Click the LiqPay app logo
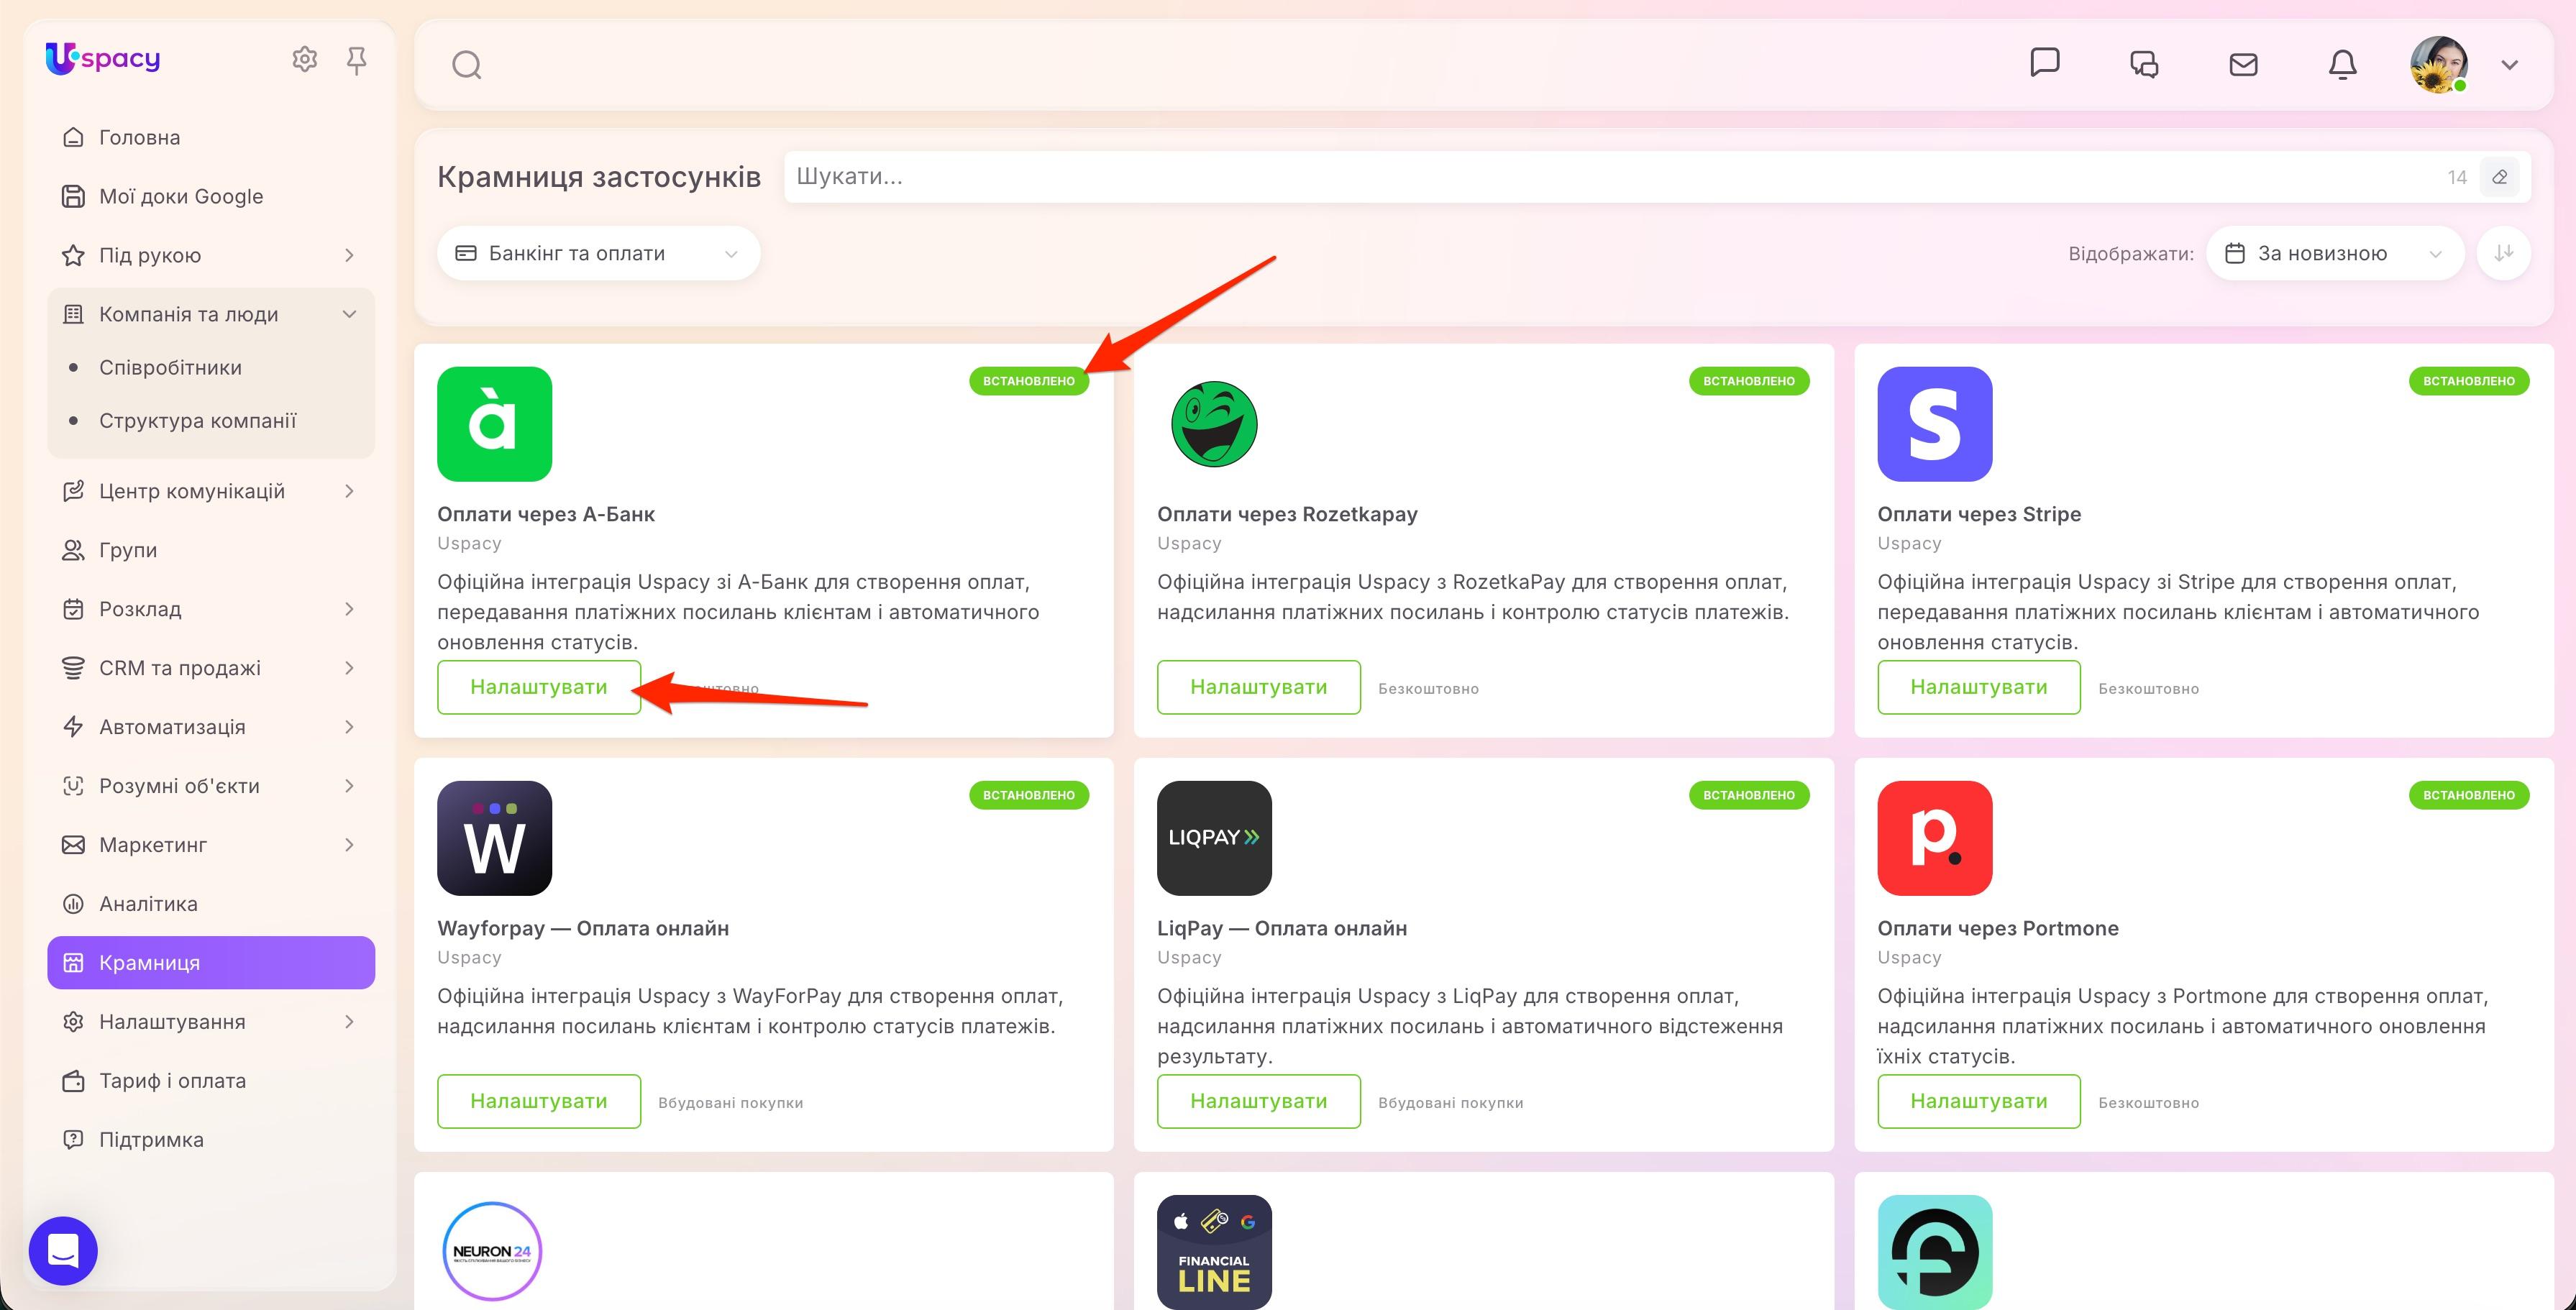 point(1214,838)
